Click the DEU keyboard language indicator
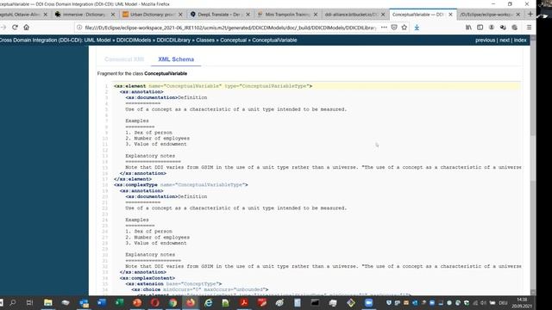The image size is (552, 310). 503,302
